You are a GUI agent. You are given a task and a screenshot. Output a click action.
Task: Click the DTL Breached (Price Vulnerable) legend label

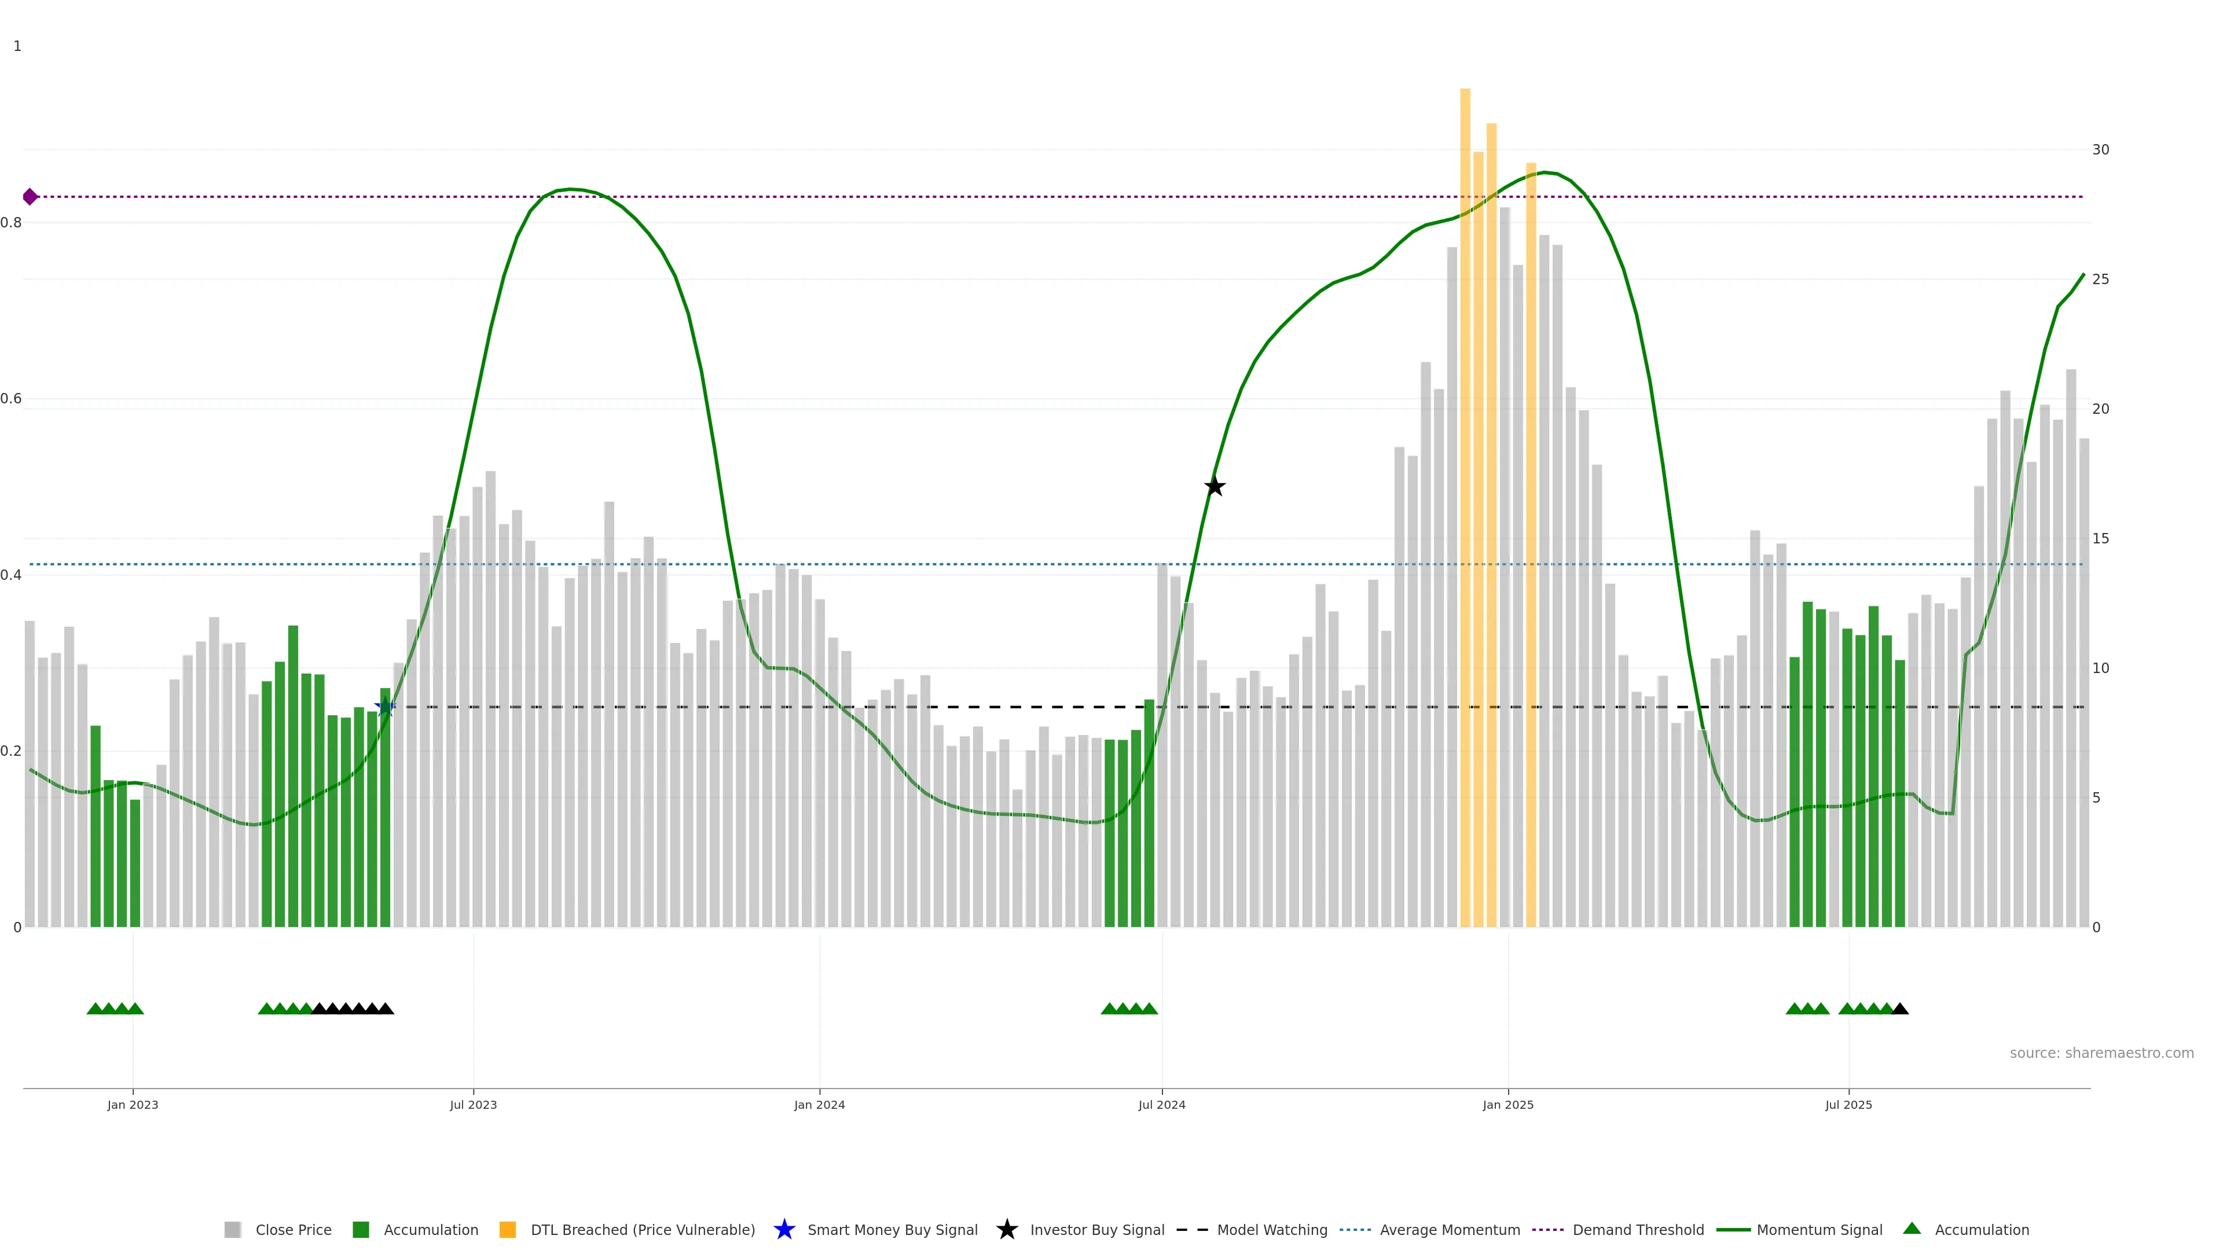[x=642, y=1229]
